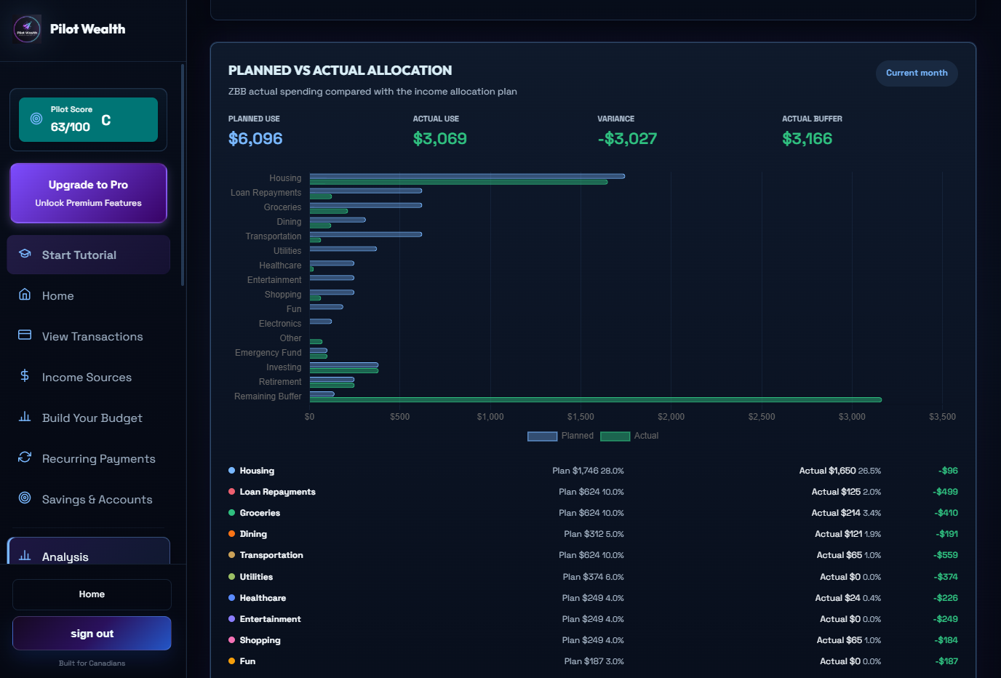Click the Entertainment row label in list
The image size is (1001, 678).
270,619
